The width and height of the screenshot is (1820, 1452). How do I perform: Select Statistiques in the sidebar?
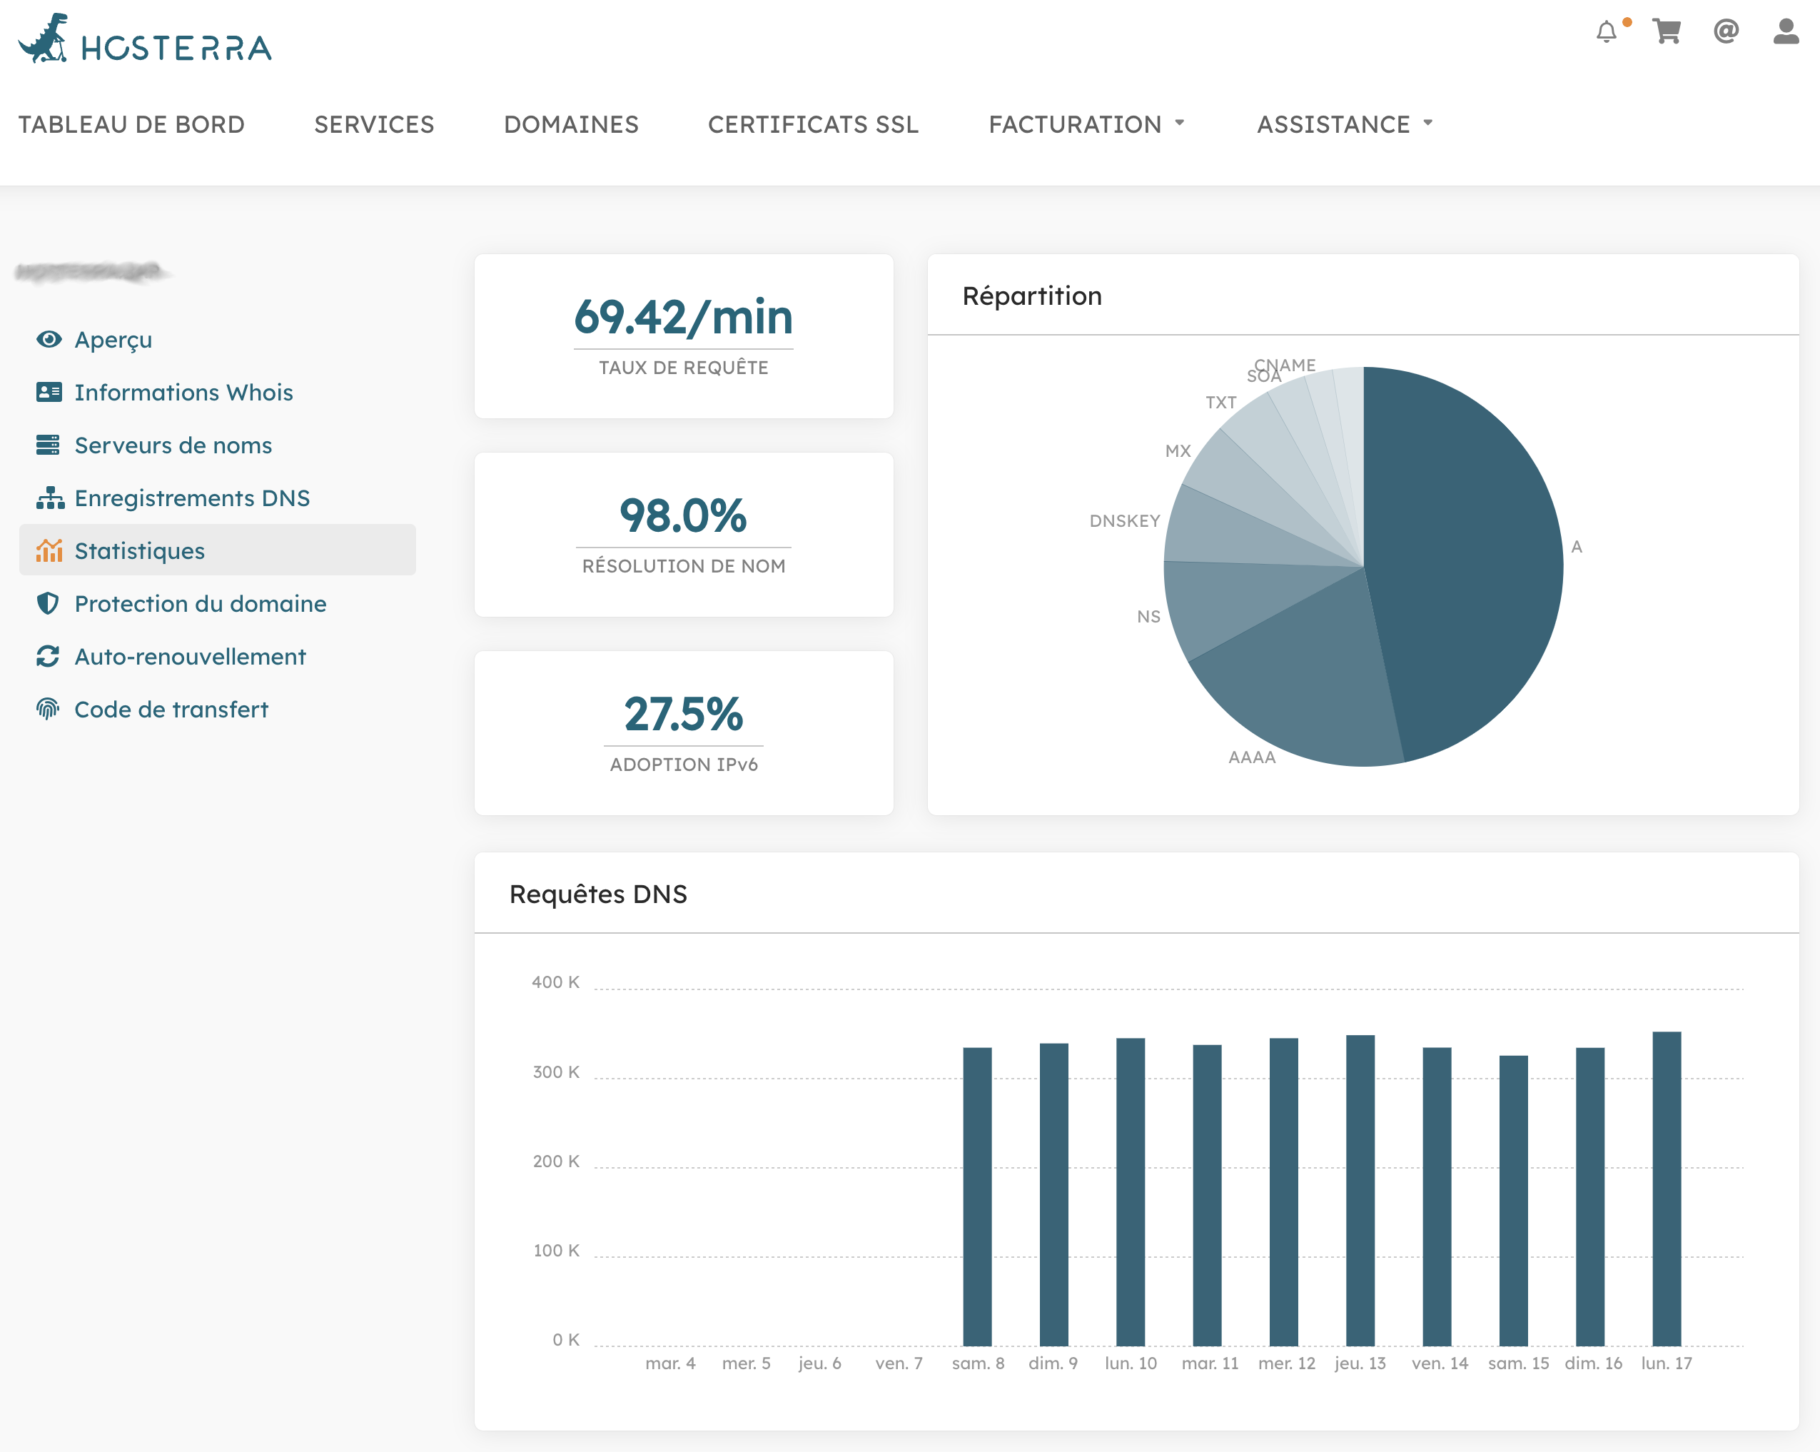pyautogui.click(x=218, y=550)
